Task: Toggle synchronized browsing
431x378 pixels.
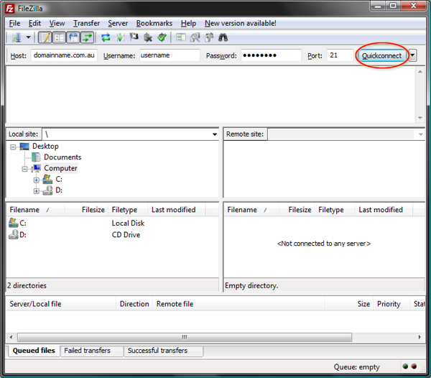Action: point(209,37)
